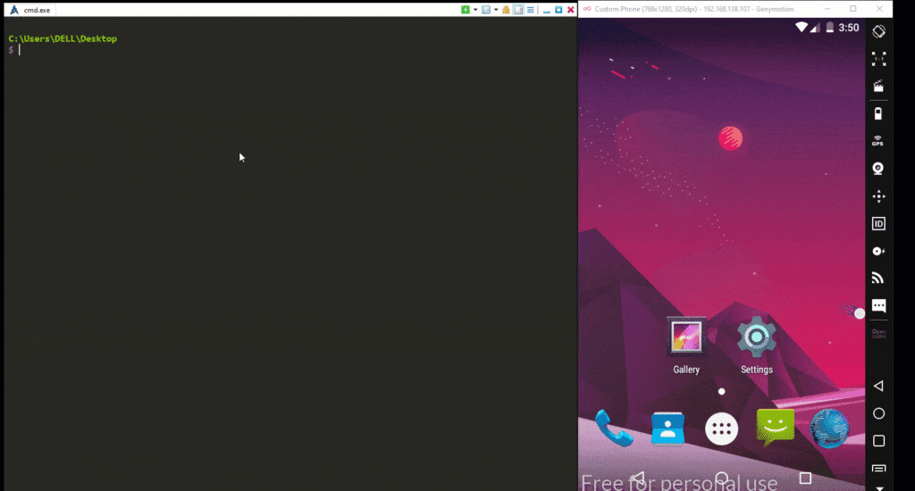This screenshot has height=491, width=915.
Task: Launch the Browser globe app from the dock
Action: tap(829, 429)
